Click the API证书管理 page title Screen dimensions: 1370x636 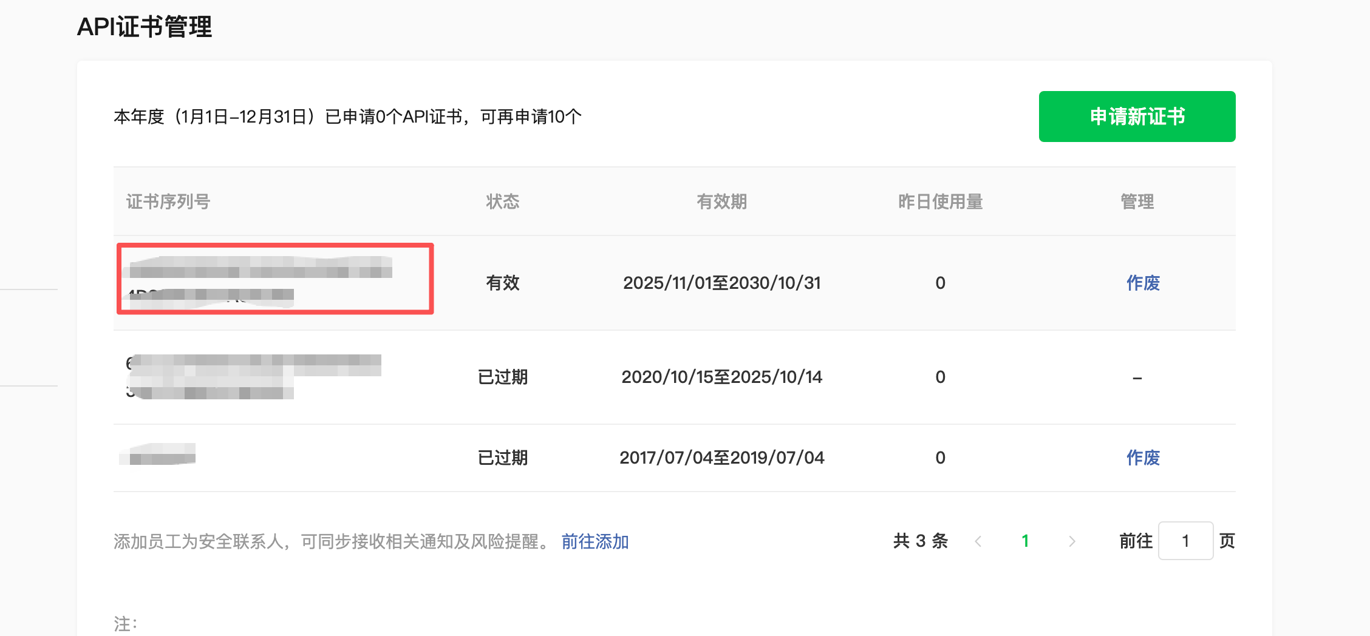point(145,27)
